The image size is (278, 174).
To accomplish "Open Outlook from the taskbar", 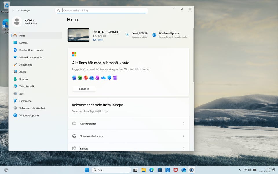I will (x=184, y=170).
